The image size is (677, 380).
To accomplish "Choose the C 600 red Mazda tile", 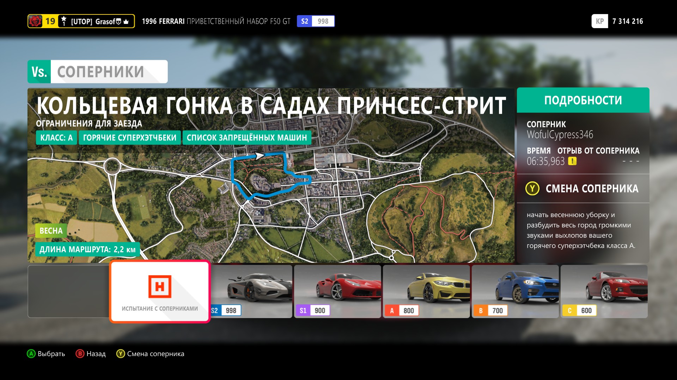I will [x=604, y=291].
